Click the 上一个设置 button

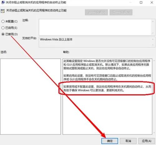[96, 12]
